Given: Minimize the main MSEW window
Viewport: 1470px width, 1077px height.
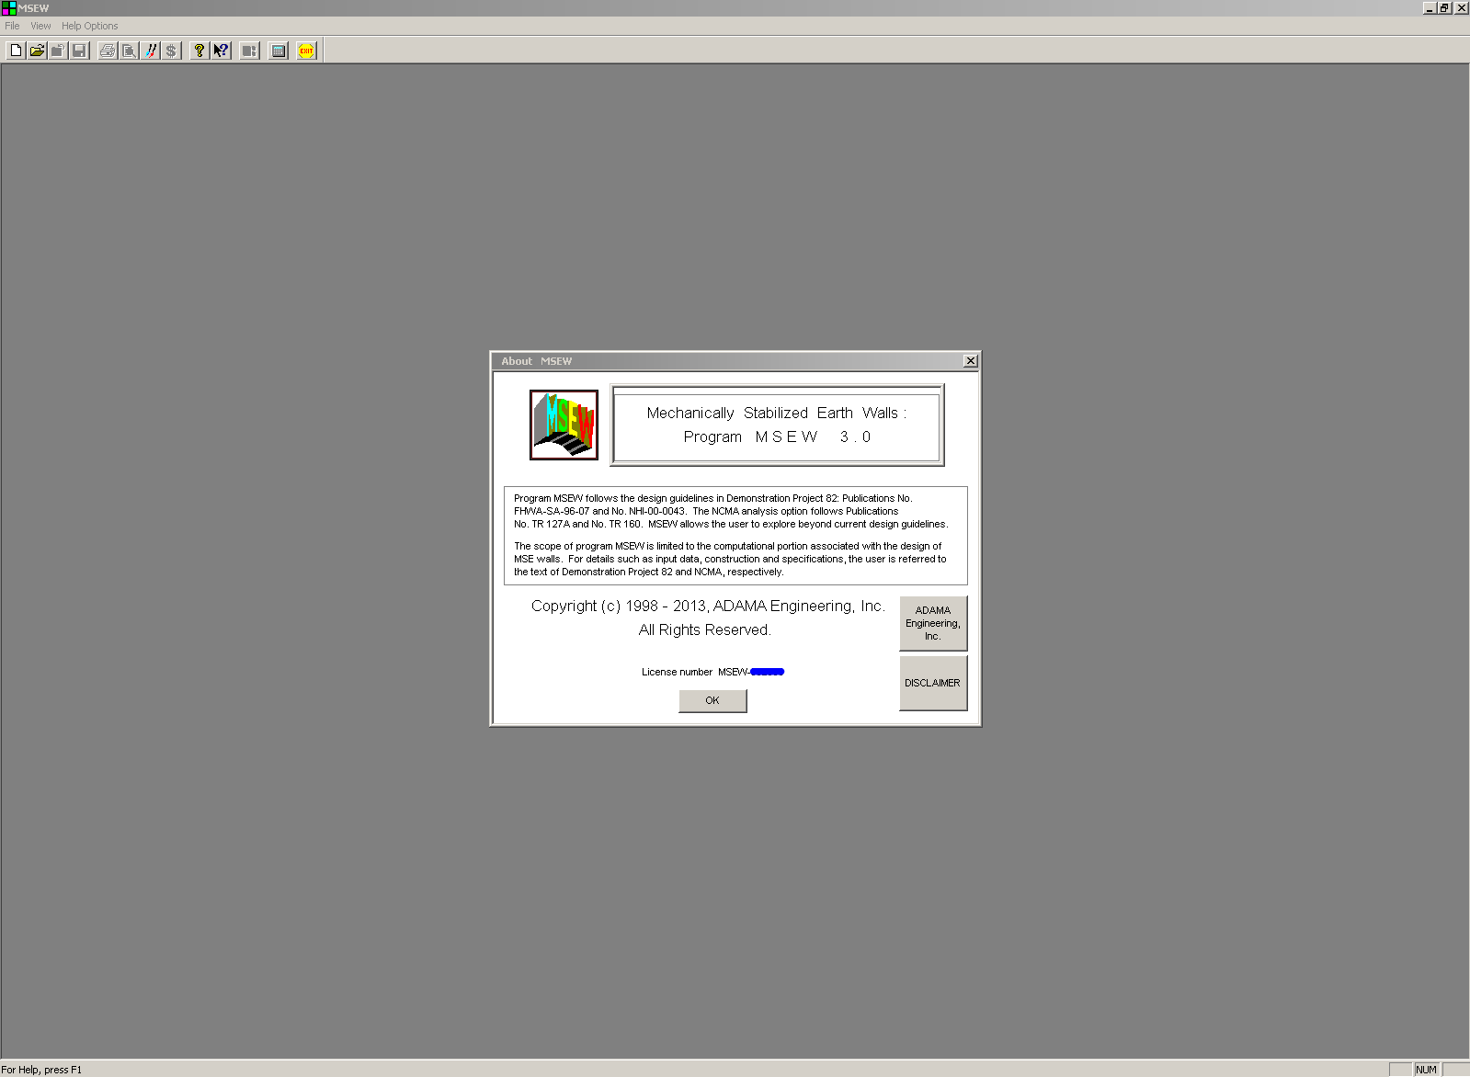Looking at the screenshot, I should (x=1430, y=8).
